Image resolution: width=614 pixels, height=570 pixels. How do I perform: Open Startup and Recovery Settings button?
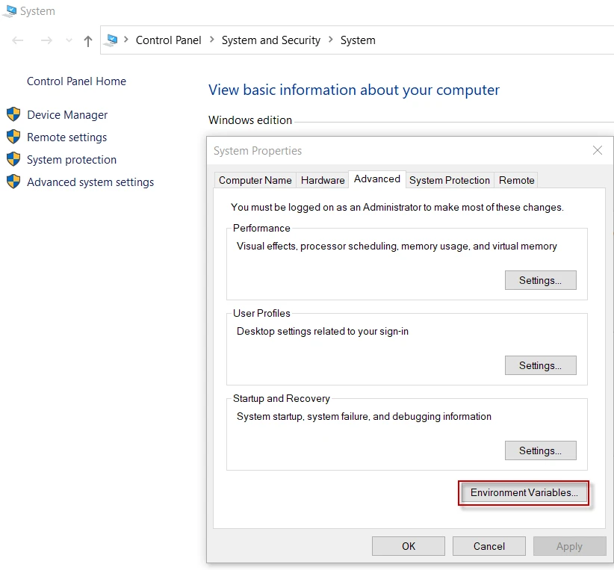[x=541, y=450]
